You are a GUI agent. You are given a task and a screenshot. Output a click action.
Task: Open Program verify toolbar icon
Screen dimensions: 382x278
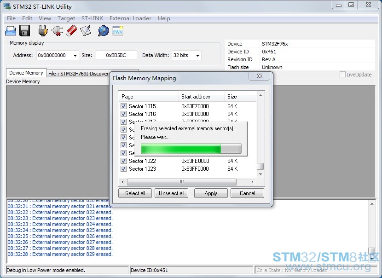coord(86,31)
